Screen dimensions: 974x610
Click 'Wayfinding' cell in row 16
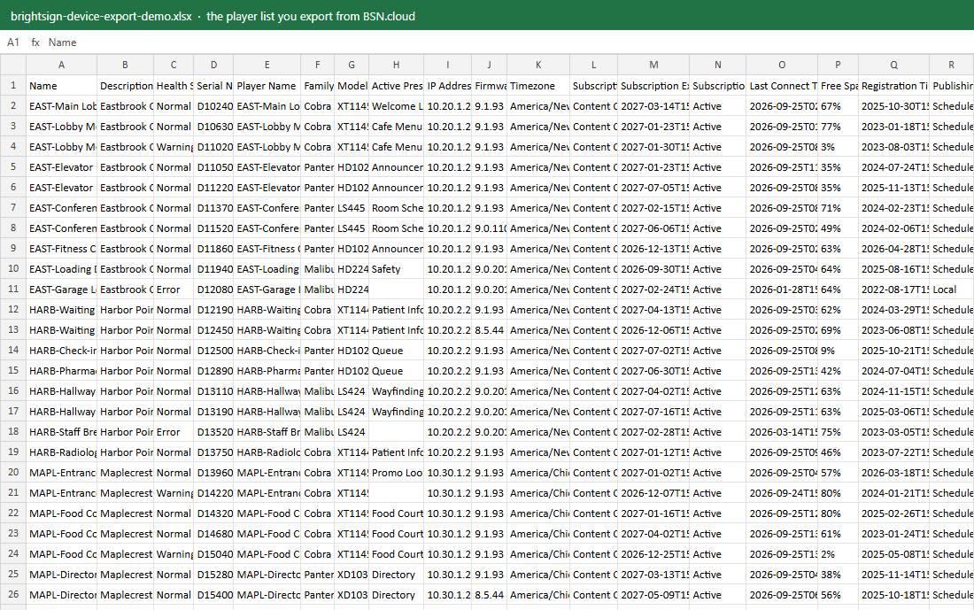[397, 390]
